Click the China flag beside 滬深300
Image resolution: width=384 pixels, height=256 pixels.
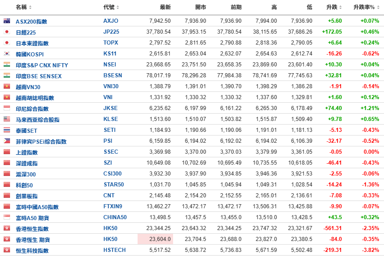tap(7, 174)
